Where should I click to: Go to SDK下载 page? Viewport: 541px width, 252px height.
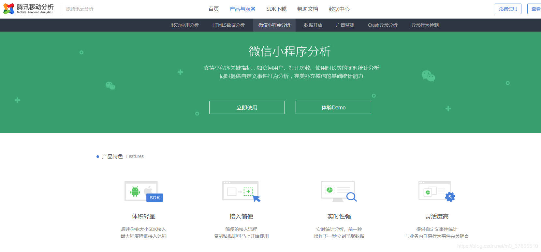click(x=276, y=9)
